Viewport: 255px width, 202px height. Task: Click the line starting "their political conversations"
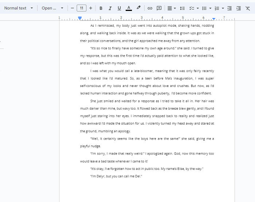pyautogui.click(x=140, y=41)
